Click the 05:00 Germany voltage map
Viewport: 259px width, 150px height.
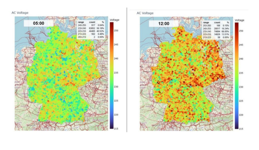click(x=61, y=73)
